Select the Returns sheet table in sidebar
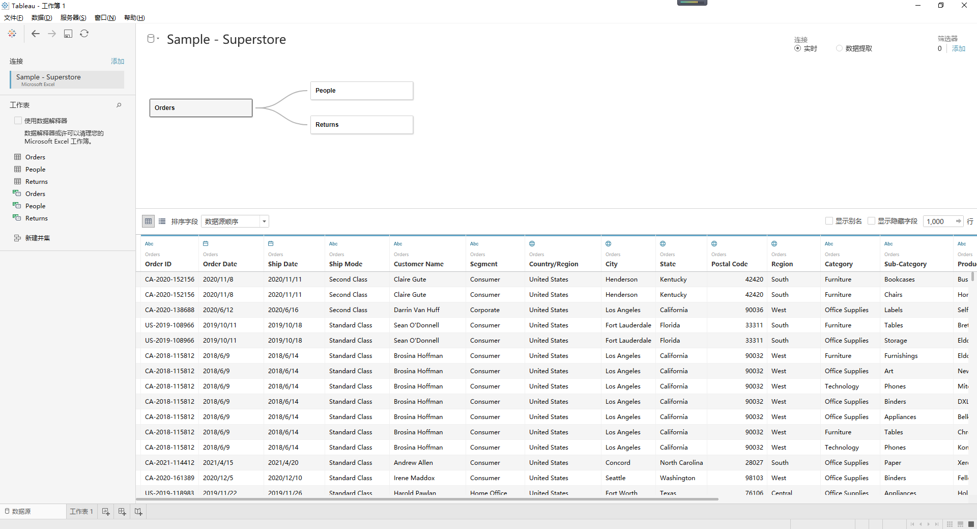The height and width of the screenshot is (529, 977). [37, 181]
